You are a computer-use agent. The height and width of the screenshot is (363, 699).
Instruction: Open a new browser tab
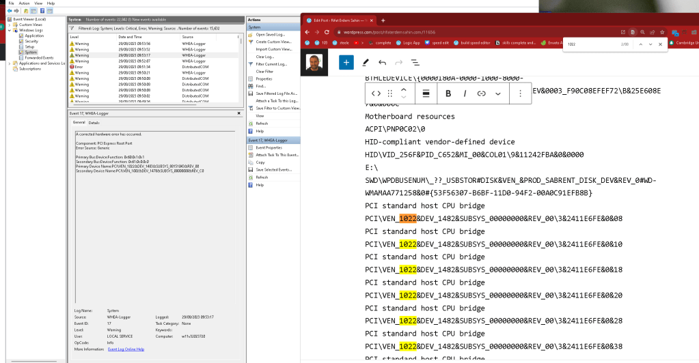[x=383, y=20]
